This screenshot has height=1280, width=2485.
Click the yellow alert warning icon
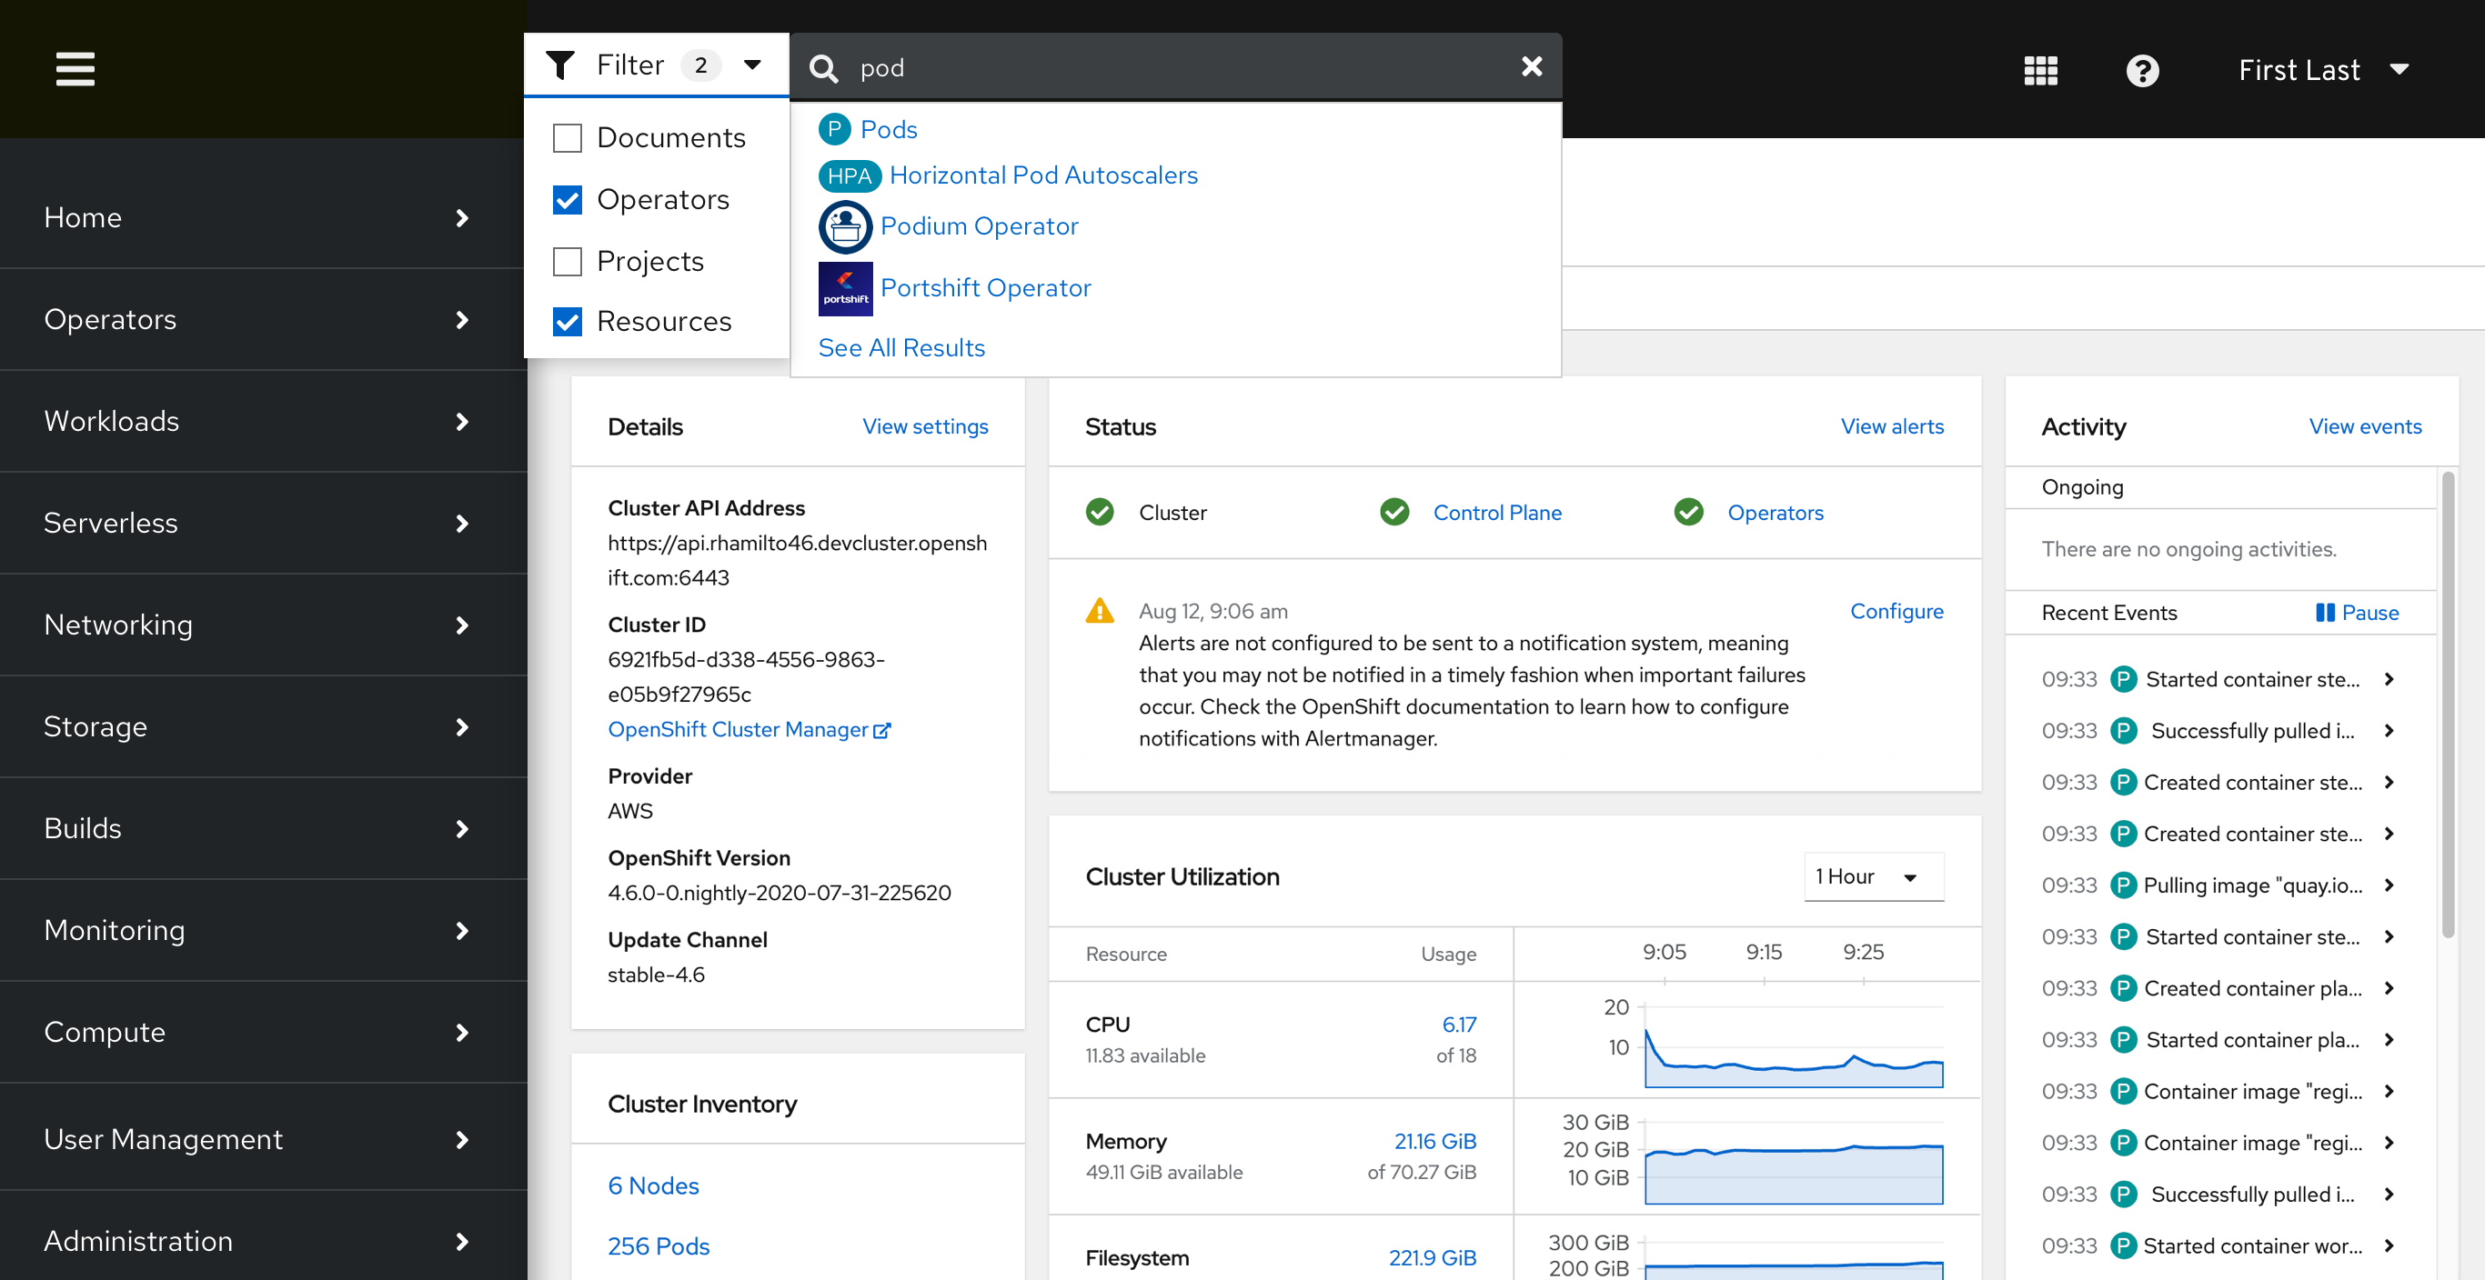[x=1100, y=611]
